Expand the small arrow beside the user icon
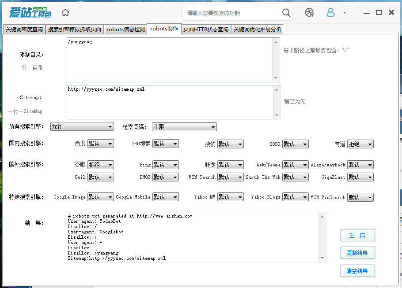 pyautogui.click(x=345, y=13)
